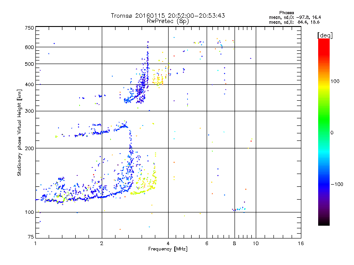Click the y-axis title 'Stationary phase Virtual Height [km]'

pyautogui.click(x=19, y=133)
